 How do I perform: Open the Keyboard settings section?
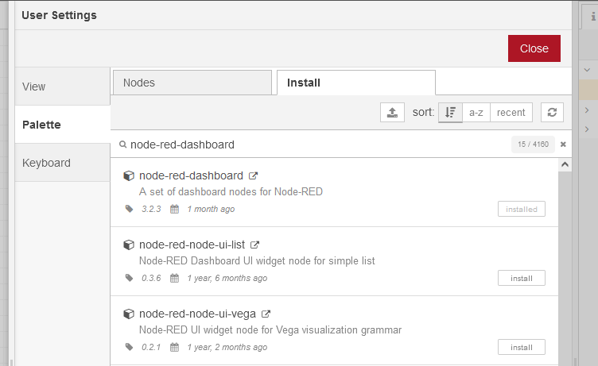(46, 163)
